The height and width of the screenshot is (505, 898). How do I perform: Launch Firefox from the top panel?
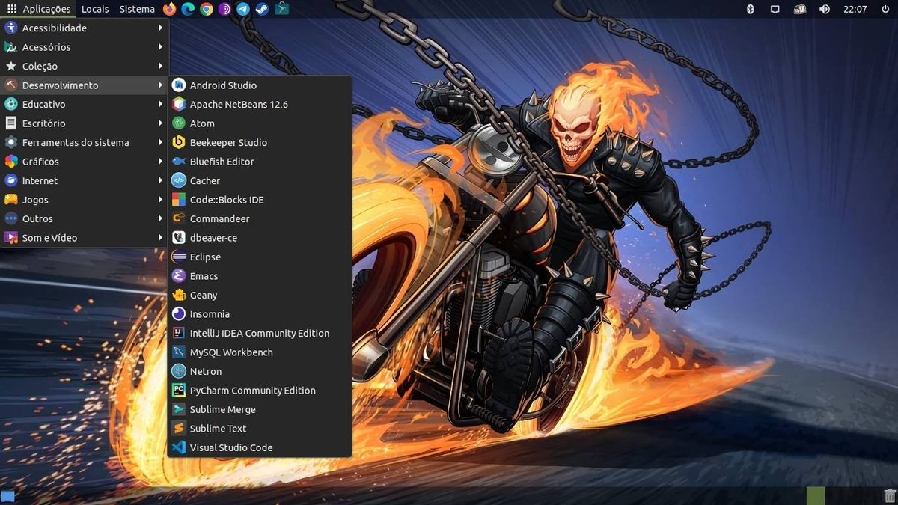tap(169, 9)
